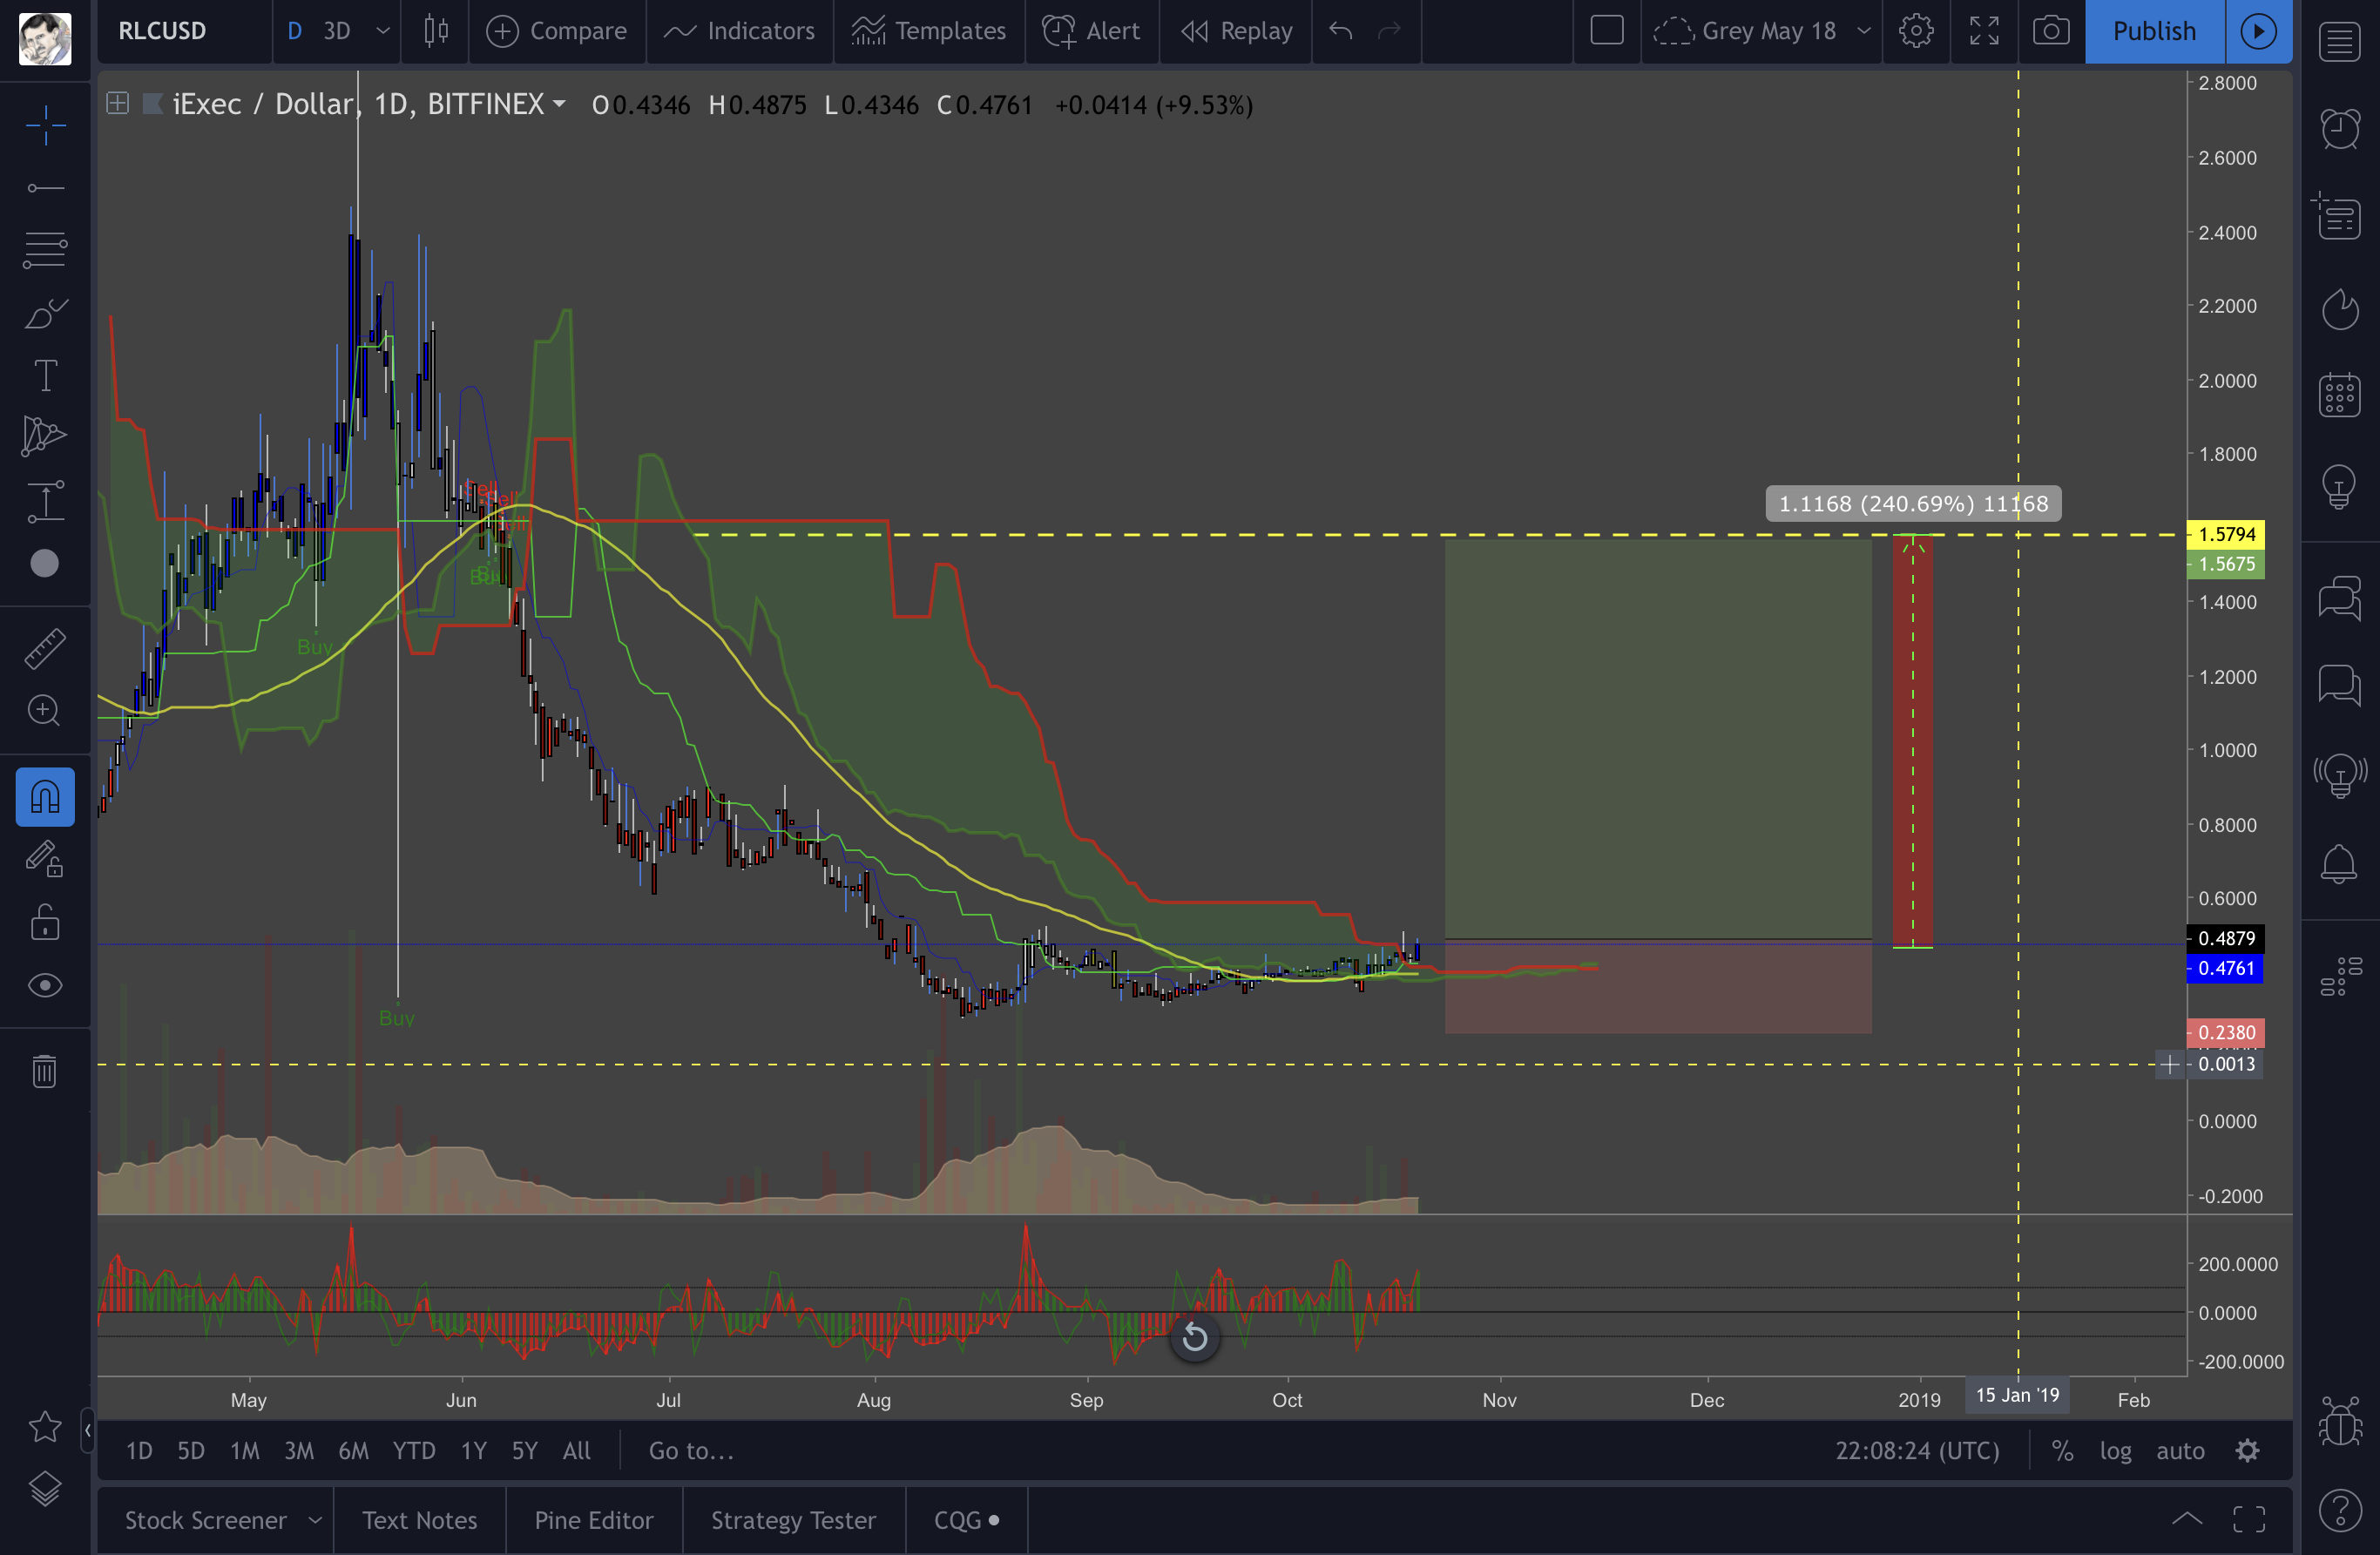Screen dimensions: 2380x1555
Task: Toggle percent scale
Action: [2062, 1451]
